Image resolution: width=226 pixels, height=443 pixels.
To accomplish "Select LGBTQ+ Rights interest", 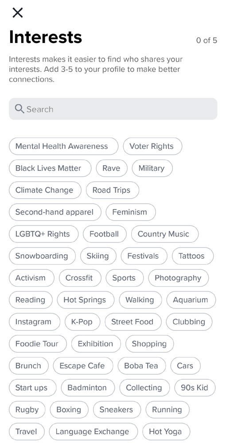I will [43, 234].
